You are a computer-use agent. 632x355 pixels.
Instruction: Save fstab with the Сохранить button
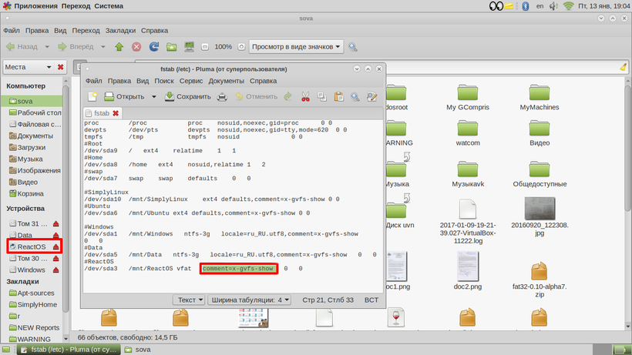[x=188, y=96]
